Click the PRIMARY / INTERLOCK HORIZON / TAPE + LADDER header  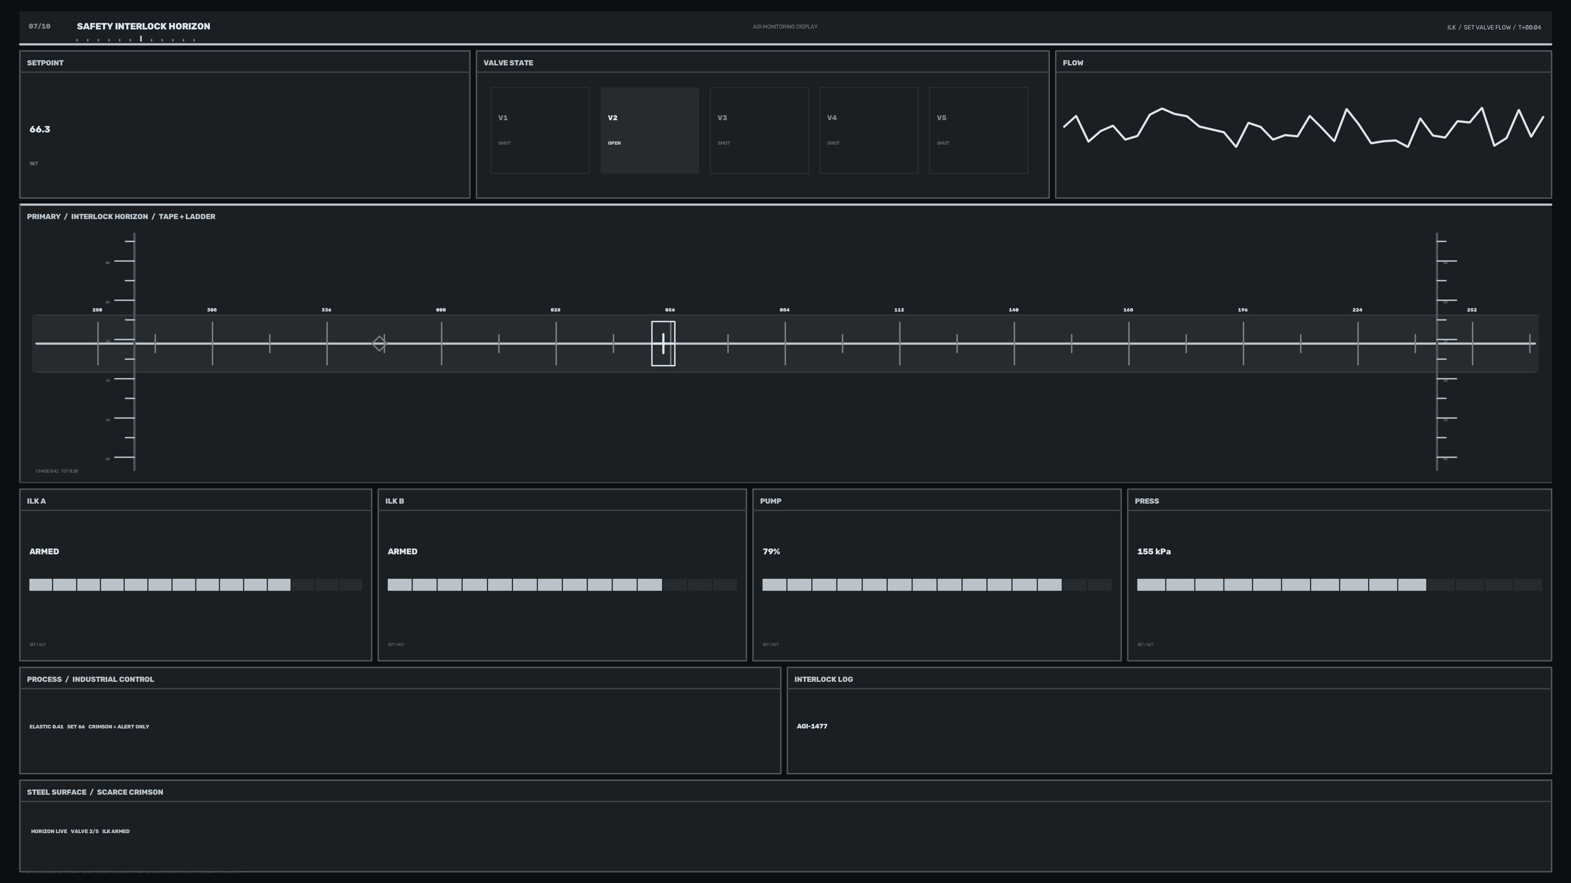(x=121, y=216)
